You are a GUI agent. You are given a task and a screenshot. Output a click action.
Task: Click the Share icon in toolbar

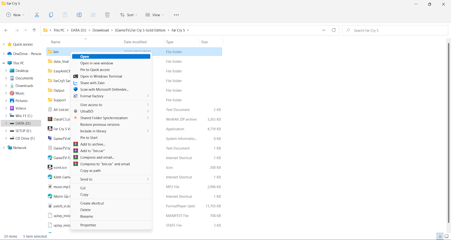pyautogui.click(x=93, y=15)
